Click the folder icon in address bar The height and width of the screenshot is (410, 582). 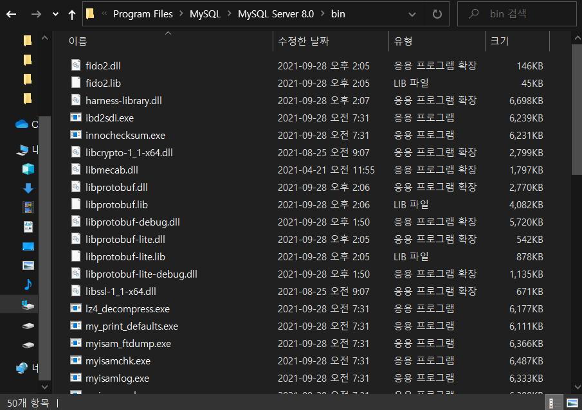pos(90,13)
